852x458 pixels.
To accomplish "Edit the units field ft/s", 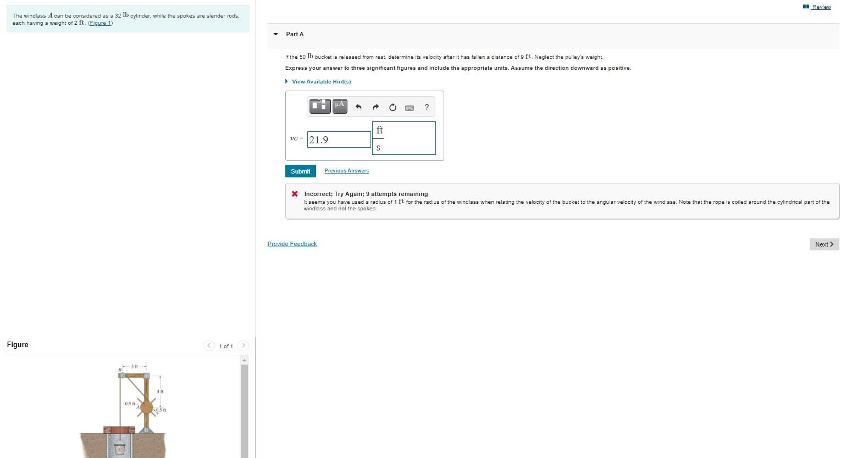I will (404, 138).
